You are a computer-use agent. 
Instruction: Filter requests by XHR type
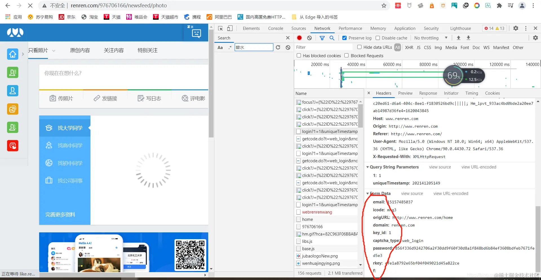409,47
